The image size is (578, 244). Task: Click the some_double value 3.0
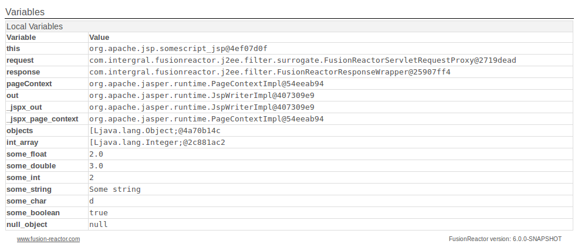click(96, 166)
